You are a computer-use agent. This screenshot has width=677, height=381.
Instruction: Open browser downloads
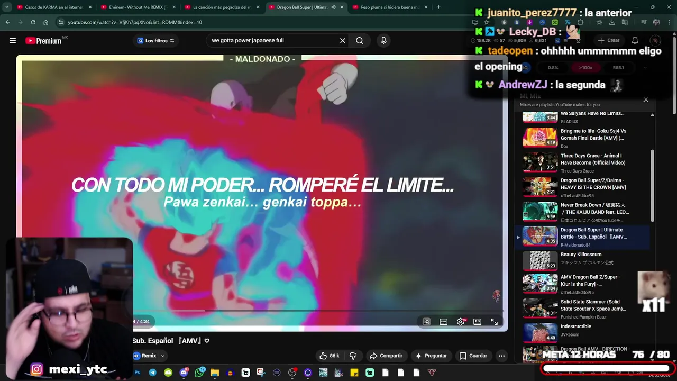(612, 22)
